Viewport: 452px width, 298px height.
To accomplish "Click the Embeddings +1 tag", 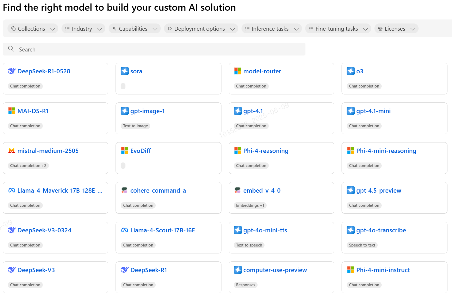I will (x=250, y=205).
